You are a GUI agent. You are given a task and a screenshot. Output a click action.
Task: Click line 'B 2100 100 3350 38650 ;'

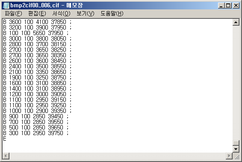(37, 72)
